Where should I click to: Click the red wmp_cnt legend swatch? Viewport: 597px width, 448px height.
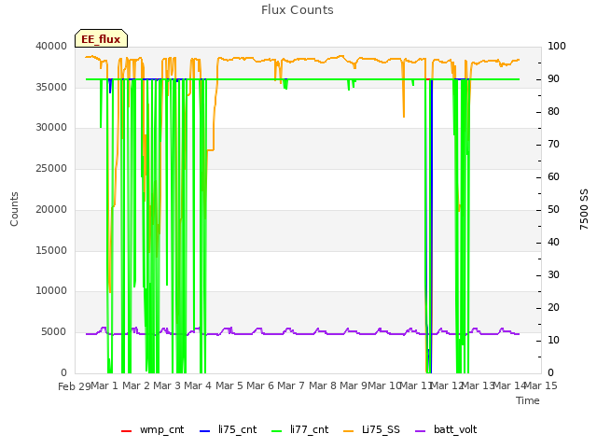pos(127,431)
